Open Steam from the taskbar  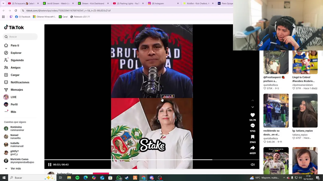[x=127, y=178]
